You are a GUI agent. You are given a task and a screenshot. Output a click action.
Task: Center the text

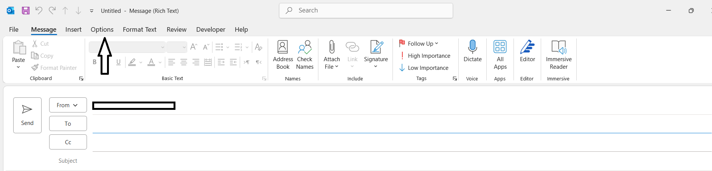(x=184, y=62)
